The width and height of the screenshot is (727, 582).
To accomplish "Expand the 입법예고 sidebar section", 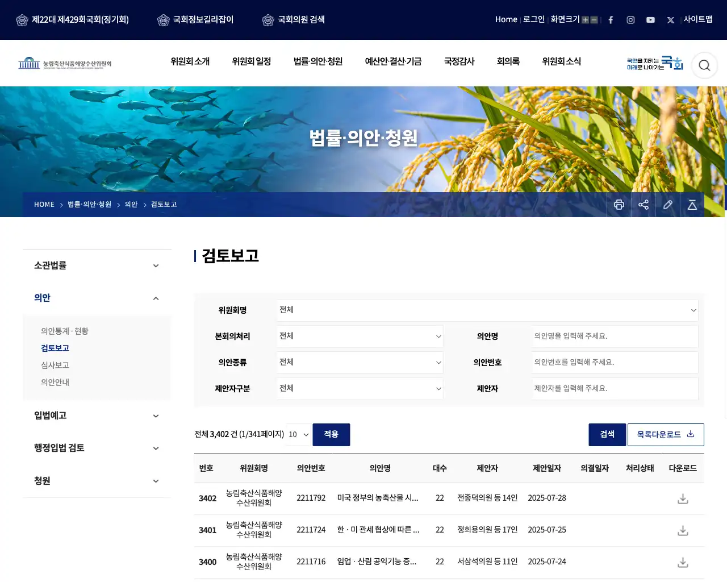I will tap(97, 415).
